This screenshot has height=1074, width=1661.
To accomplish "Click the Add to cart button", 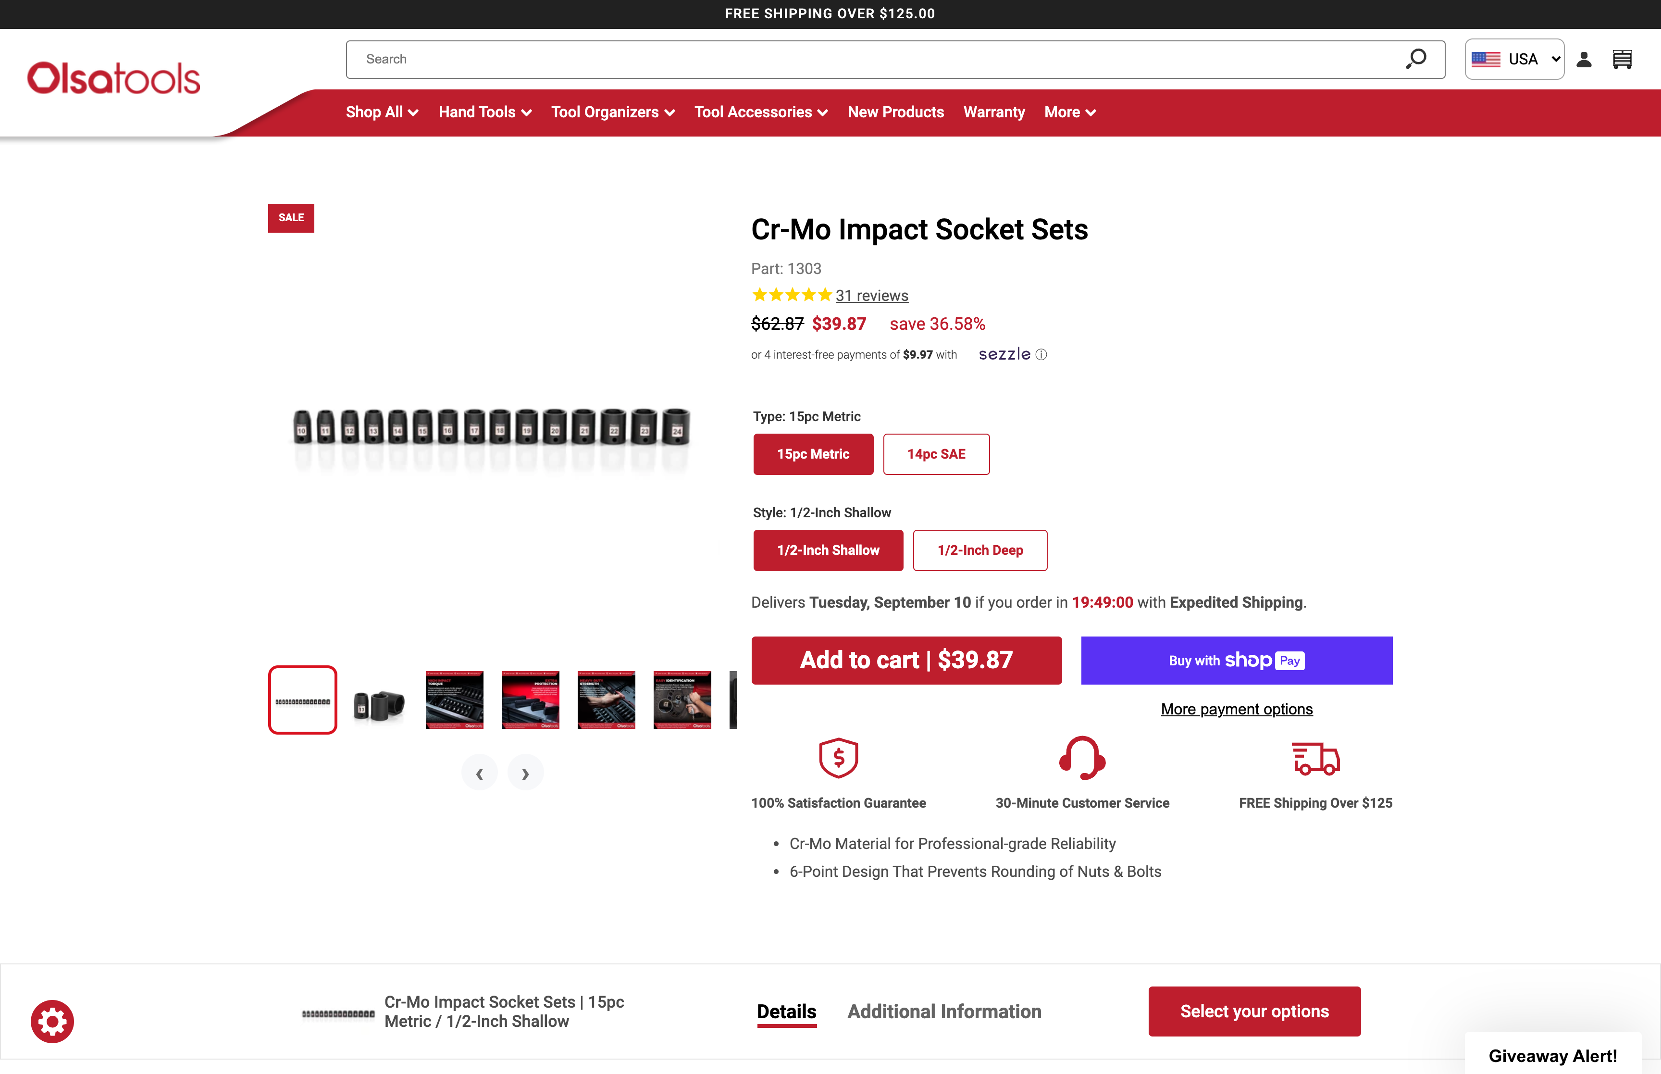I will click(906, 660).
